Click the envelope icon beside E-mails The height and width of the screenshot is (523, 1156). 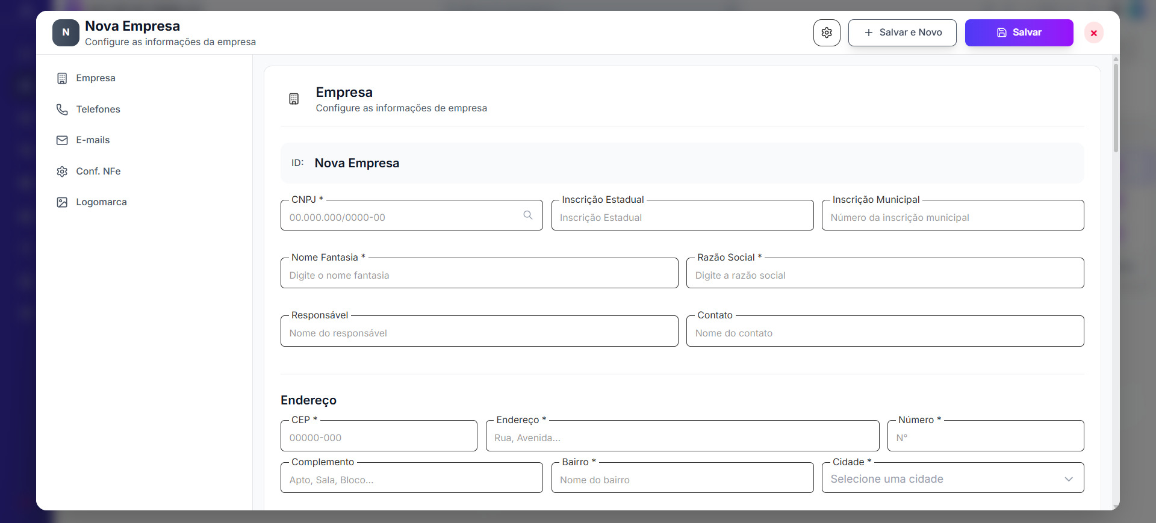pyautogui.click(x=62, y=140)
